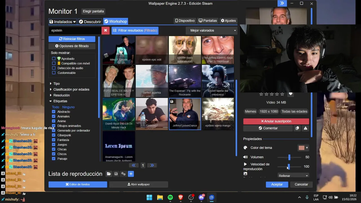
Task: Uncheck the Juegos tag
Action: point(54,145)
